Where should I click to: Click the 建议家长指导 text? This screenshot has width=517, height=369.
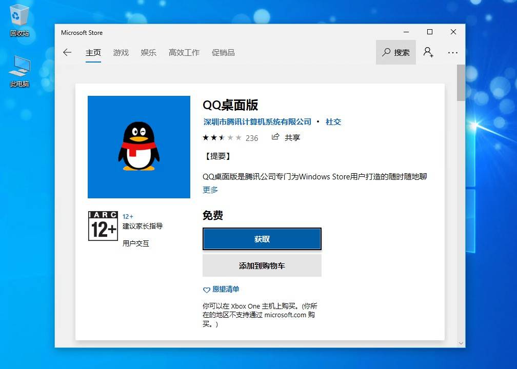(143, 226)
